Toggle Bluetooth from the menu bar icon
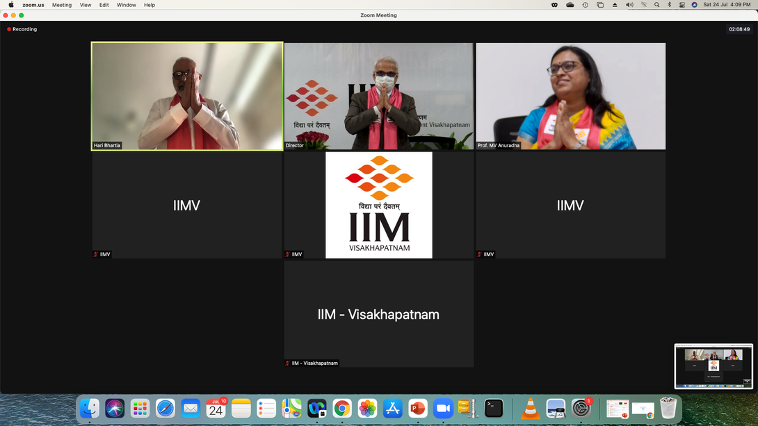The image size is (758, 426). (669, 5)
